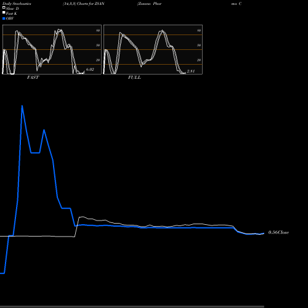Click the 20 level label in FULL chart
This screenshot has height=308, width=308.
point(199,60)
